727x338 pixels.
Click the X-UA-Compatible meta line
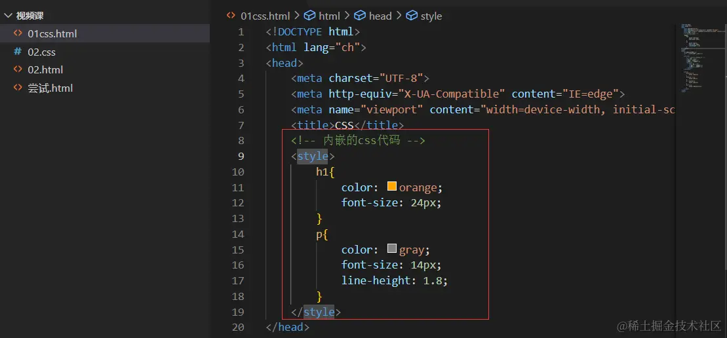458,94
